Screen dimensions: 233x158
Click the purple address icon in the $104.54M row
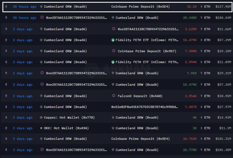42,18
